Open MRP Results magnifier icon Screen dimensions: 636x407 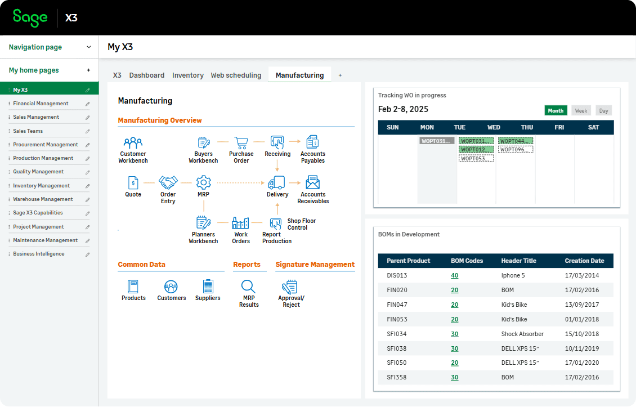coord(248,286)
